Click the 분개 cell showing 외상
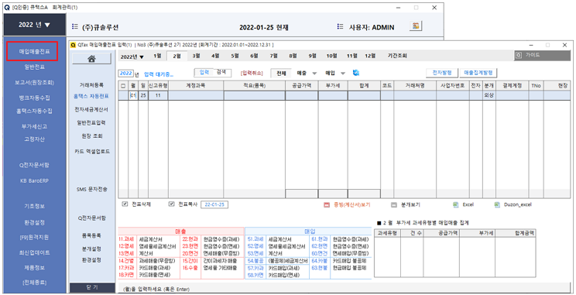Viewport: 576px width, 295px height. [489, 95]
